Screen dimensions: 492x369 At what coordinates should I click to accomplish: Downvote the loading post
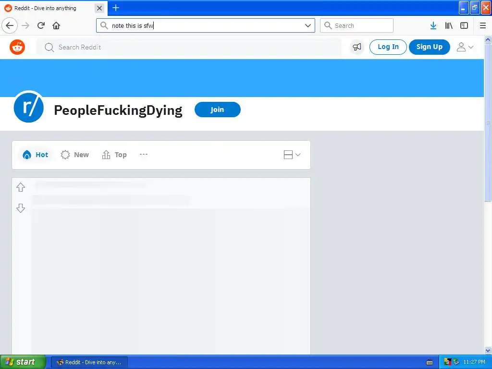pos(21,208)
